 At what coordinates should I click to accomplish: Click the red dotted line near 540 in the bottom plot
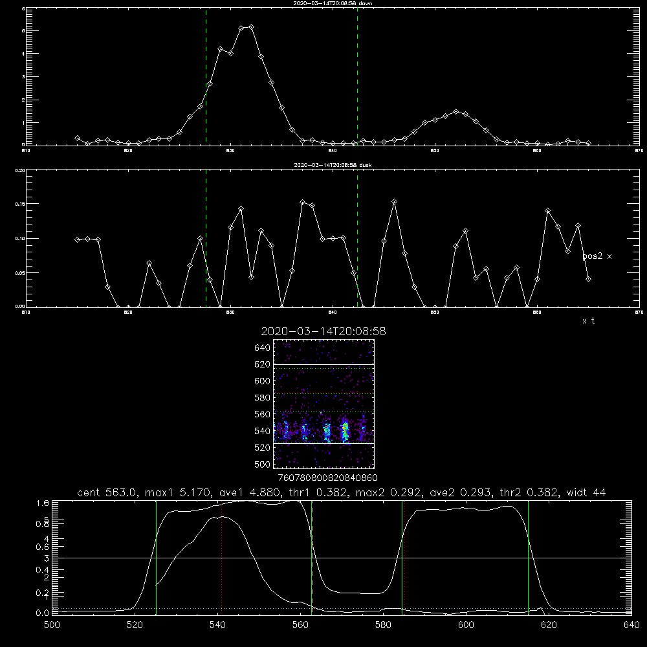[222, 557]
